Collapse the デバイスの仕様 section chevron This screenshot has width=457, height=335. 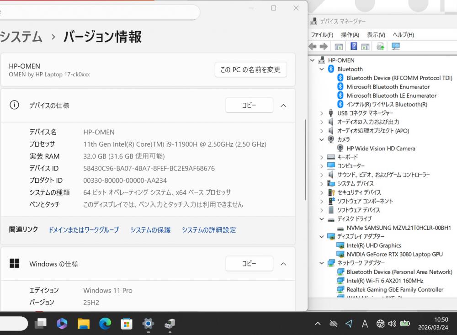283,106
